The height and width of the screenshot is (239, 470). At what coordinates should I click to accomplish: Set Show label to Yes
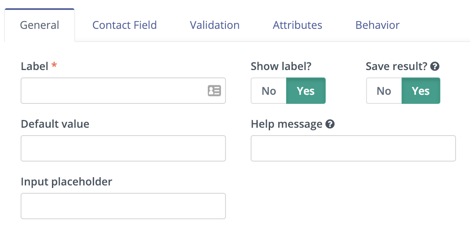pos(305,91)
